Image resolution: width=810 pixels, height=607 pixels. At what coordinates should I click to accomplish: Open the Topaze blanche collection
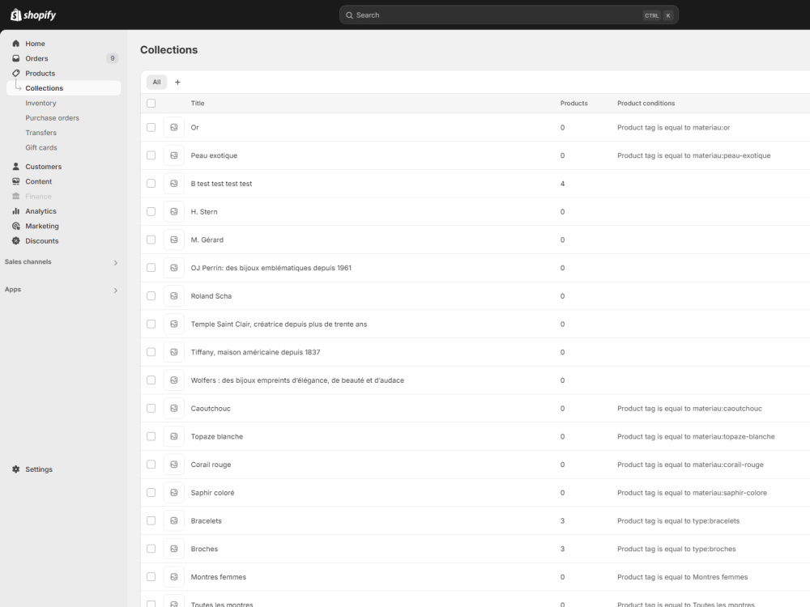[217, 436]
